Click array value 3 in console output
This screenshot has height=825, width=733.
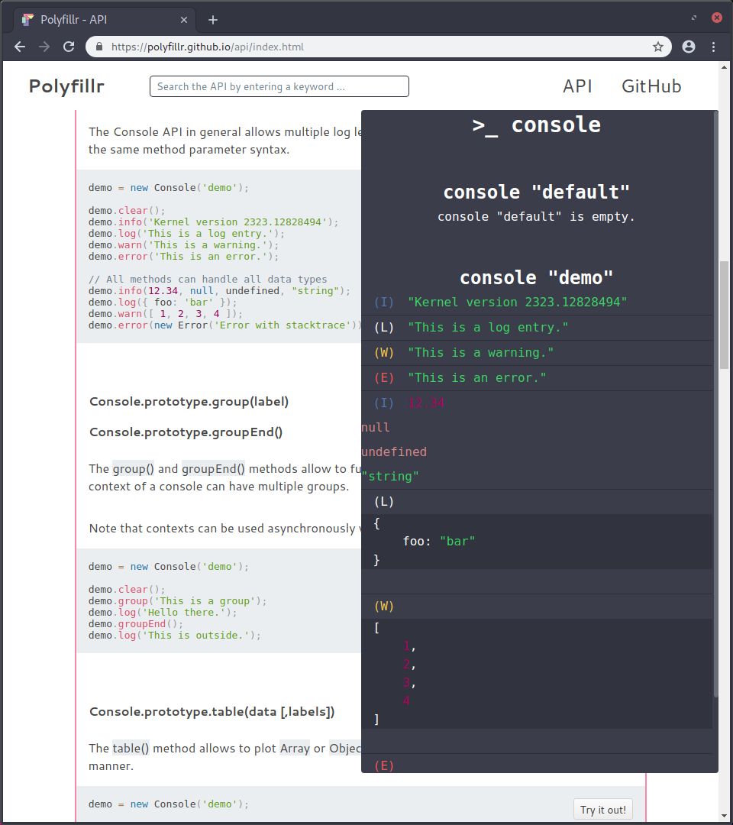pyautogui.click(x=406, y=683)
